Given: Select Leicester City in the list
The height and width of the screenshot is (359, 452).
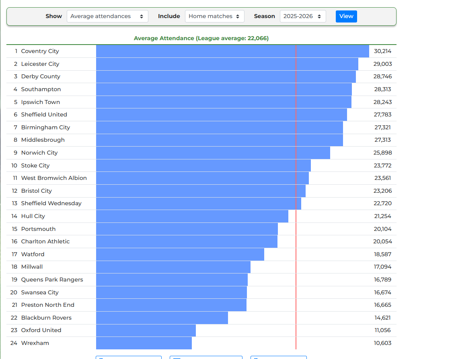Looking at the screenshot, I should coord(40,64).
